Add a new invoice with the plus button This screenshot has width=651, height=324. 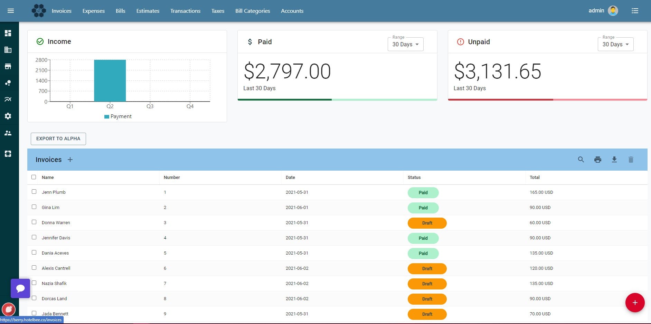[70, 160]
